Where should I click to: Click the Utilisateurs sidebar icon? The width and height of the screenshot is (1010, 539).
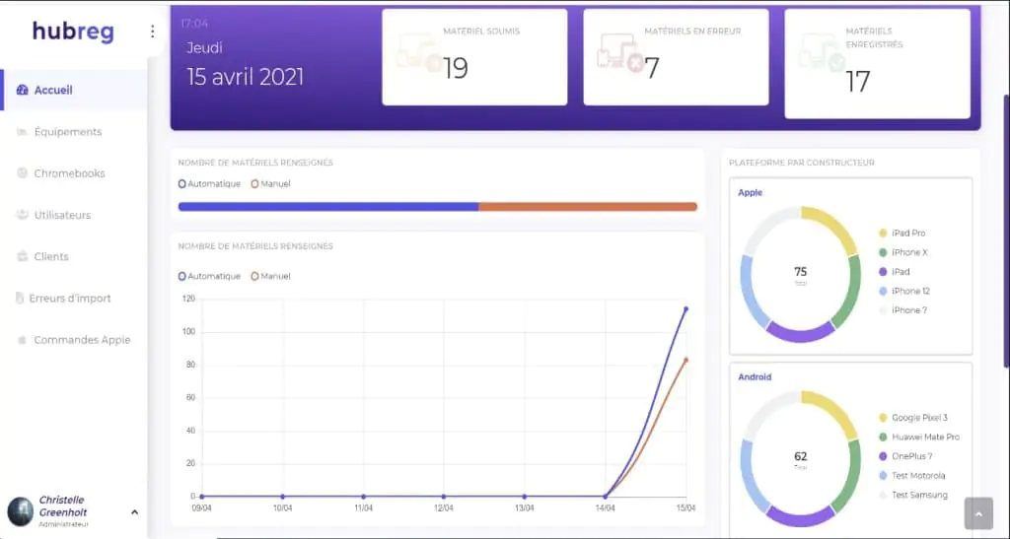pos(22,215)
